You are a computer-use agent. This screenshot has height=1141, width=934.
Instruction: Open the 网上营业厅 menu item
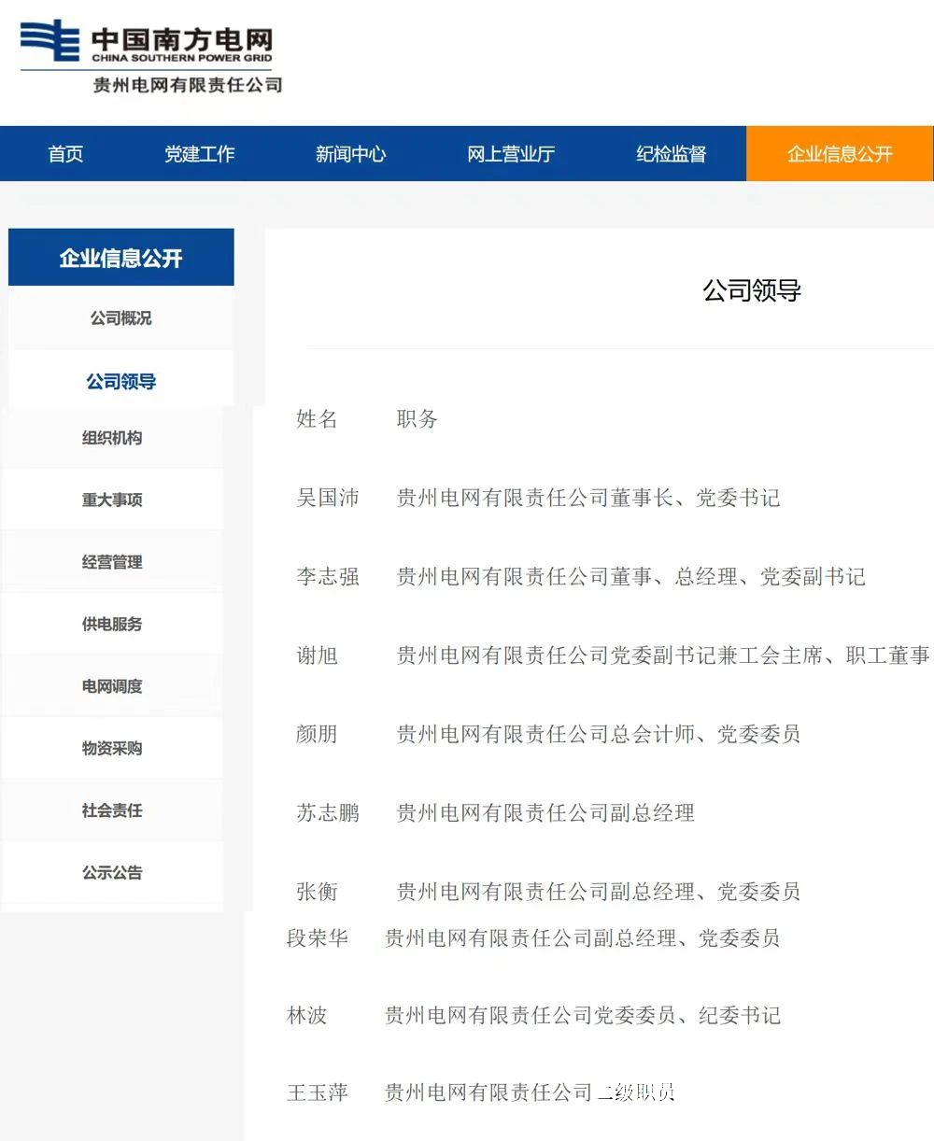click(x=511, y=153)
